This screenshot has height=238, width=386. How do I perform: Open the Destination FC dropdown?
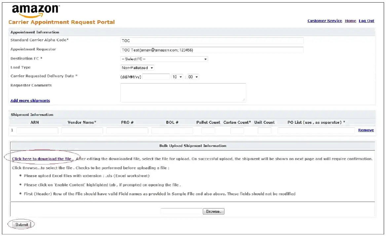tap(164, 59)
